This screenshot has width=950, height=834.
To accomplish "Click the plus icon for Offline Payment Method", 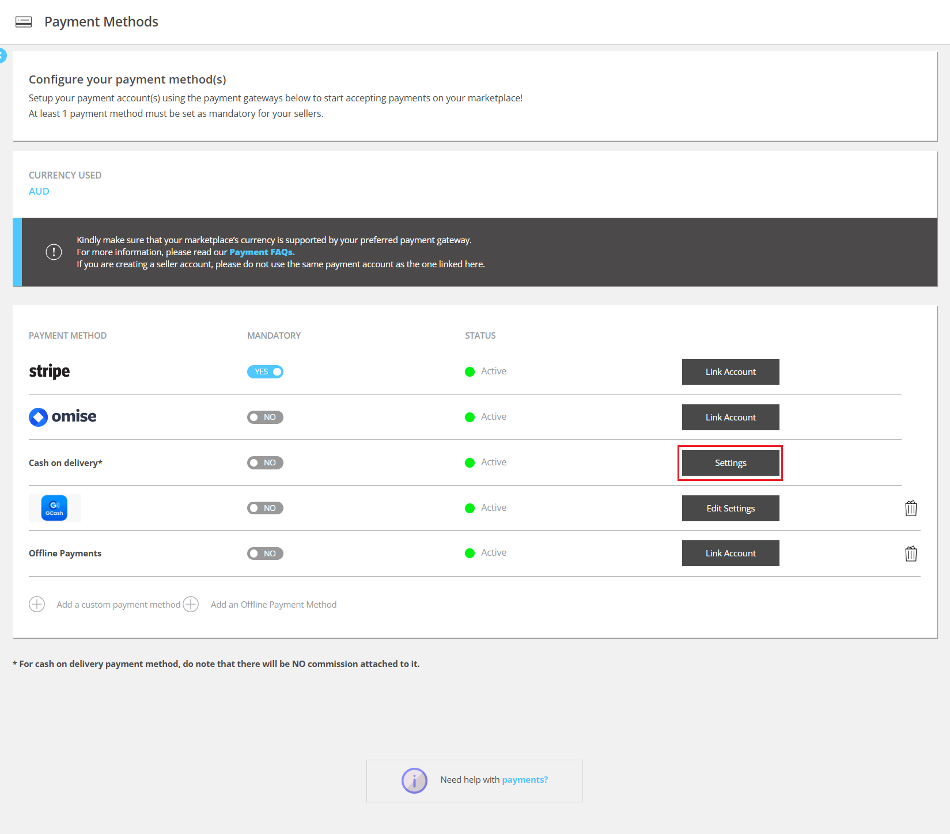I will (x=191, y=604).
